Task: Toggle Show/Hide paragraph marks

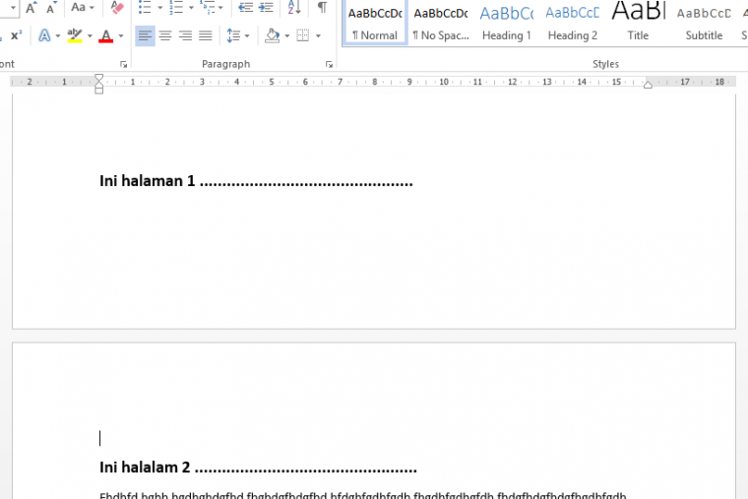Action: 322,8
